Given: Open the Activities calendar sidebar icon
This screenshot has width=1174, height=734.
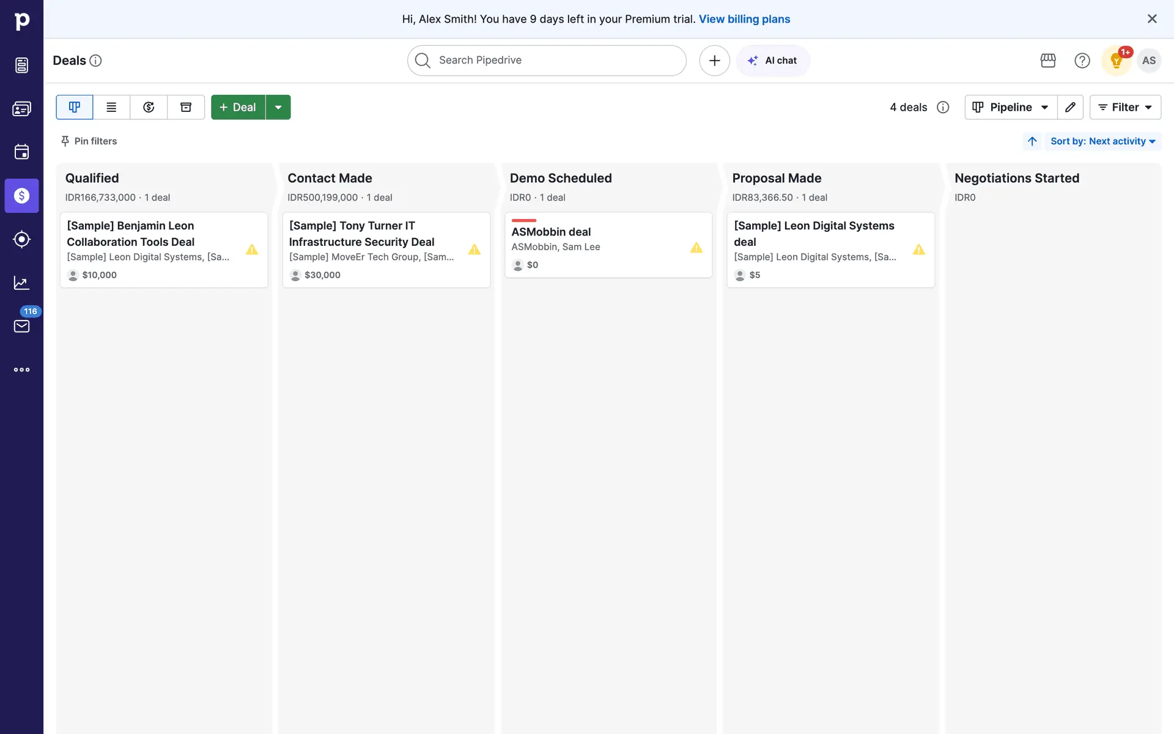Looking at the screenshot, I should 21,152.
